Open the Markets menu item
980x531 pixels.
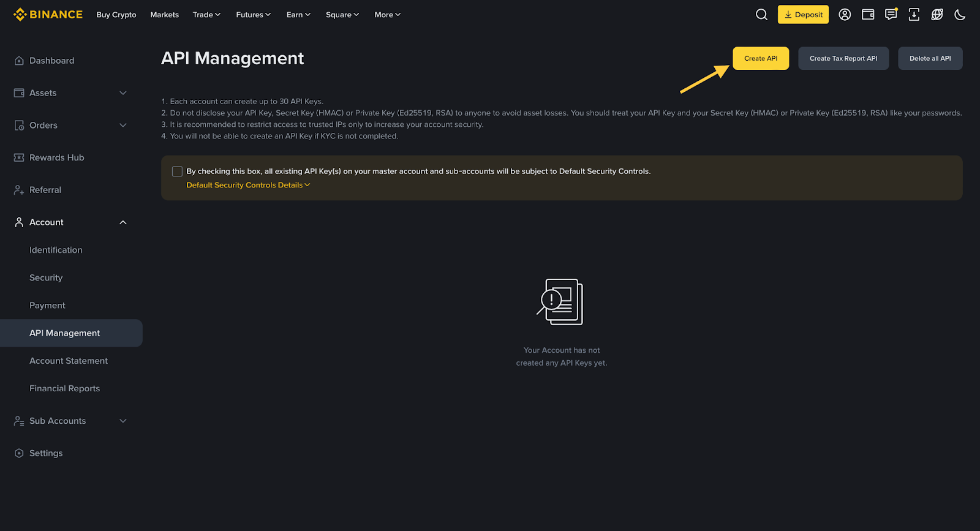tap(164, 15)
